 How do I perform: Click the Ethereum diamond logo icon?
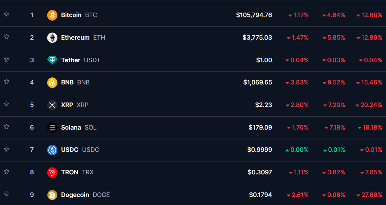tap(52, 38)
